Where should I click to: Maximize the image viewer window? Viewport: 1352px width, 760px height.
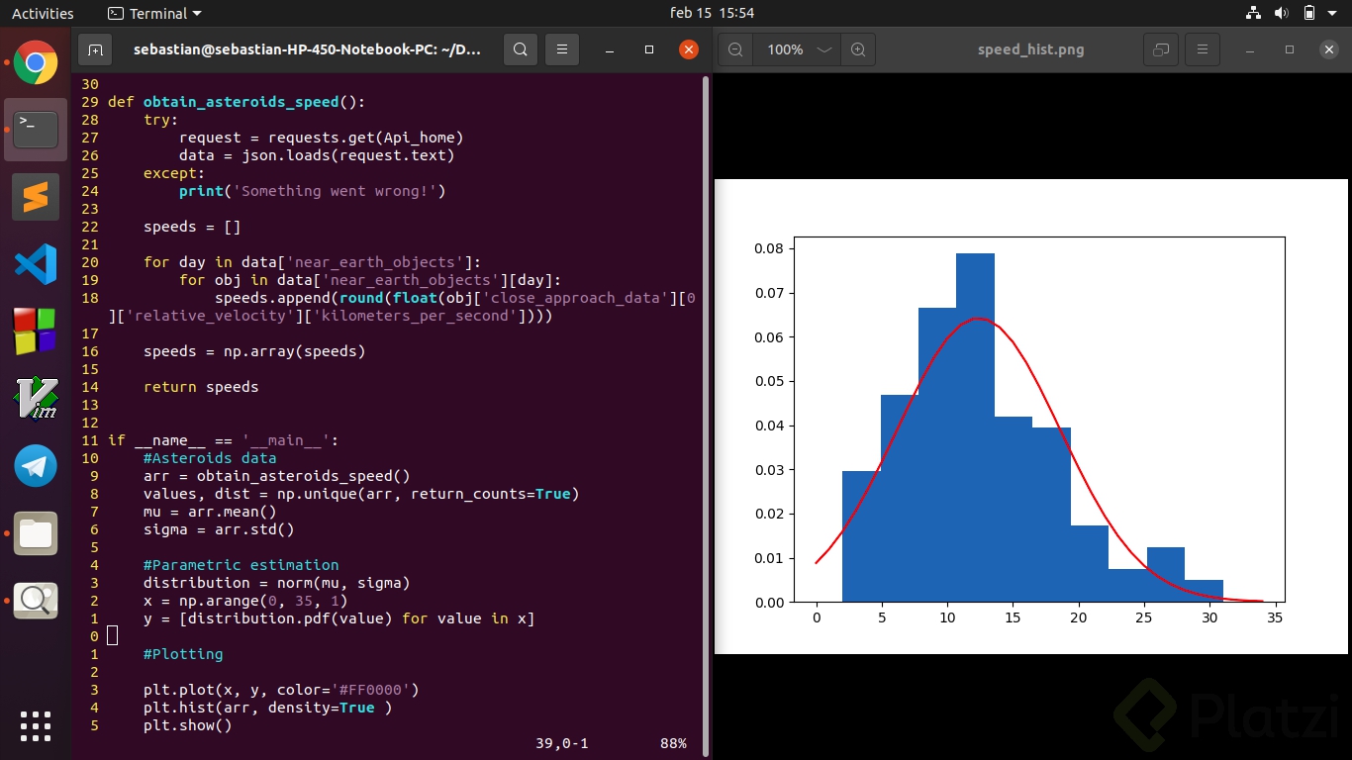click(x=1290, y=49)
